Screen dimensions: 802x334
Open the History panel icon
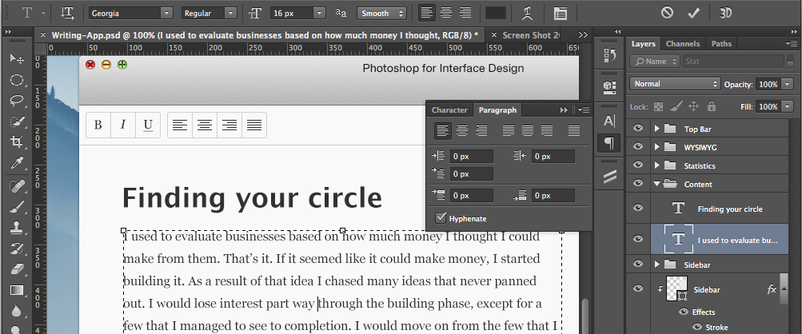609,55
